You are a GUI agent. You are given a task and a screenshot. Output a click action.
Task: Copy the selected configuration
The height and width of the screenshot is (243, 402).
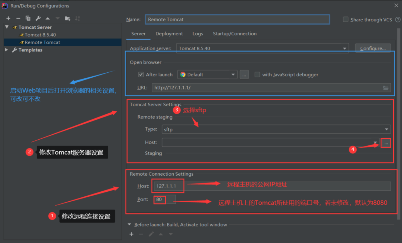(x=28, y=18)
